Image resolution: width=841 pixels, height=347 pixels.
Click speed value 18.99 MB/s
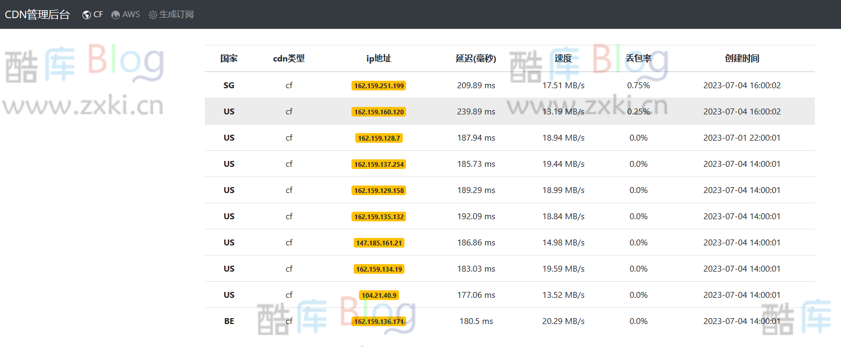(563, 190)
